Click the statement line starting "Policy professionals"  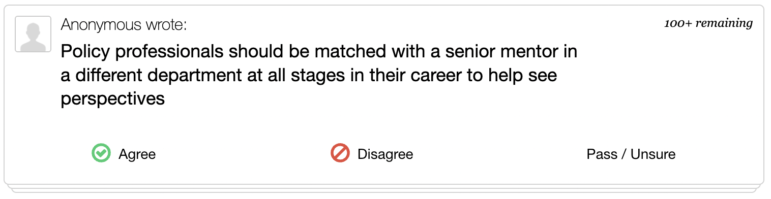coord(319,52)
